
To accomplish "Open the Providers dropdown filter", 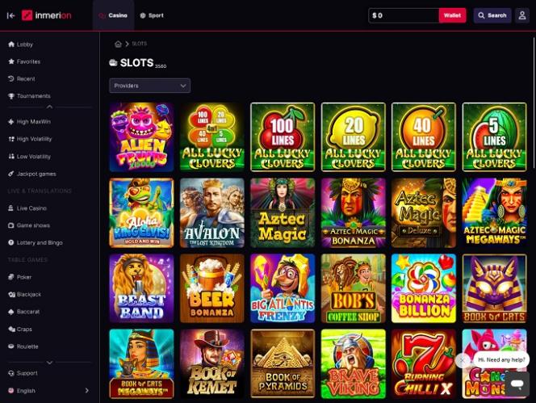I will 149,86.
